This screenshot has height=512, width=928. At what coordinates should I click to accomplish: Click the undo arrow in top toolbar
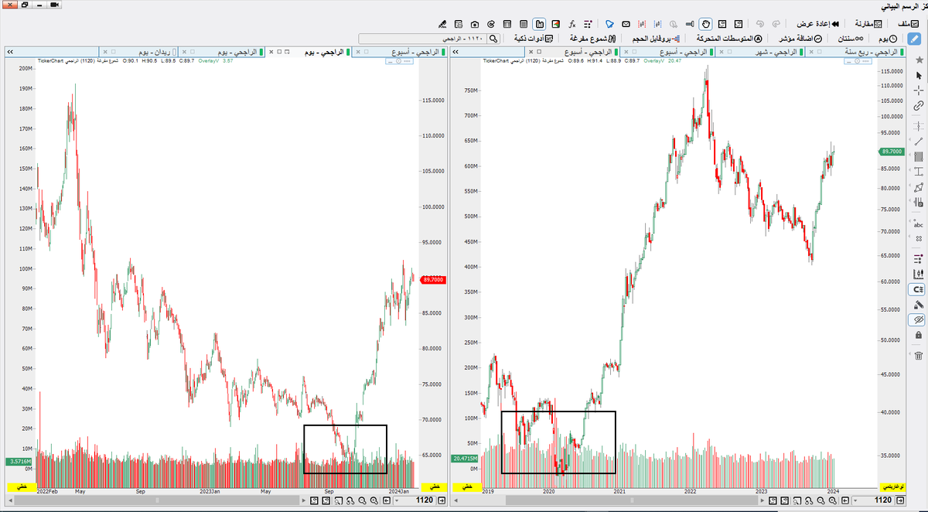pyautogui.click(x=759, y=24)
